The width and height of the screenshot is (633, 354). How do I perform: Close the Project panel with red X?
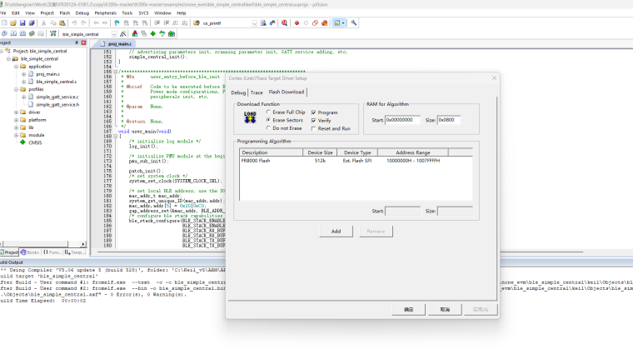(83, 42)
